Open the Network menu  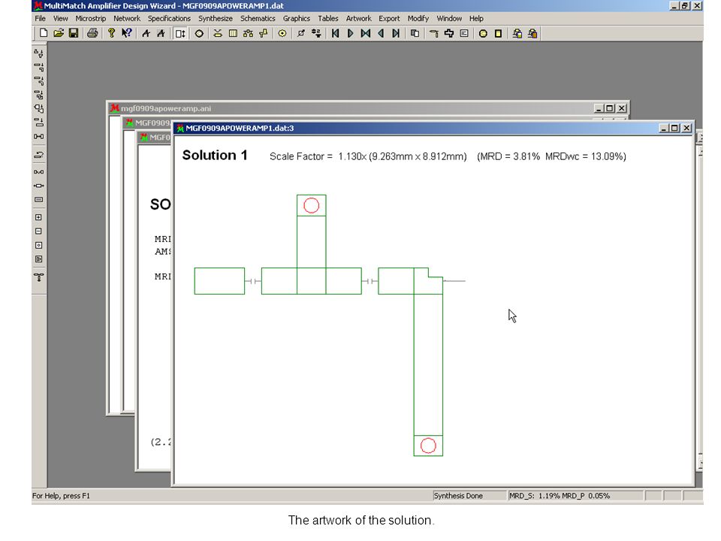pos(127,18)
